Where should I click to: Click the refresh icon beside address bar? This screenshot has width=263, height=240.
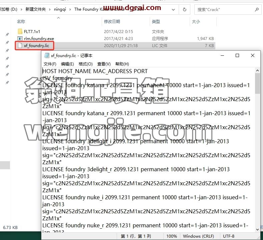pos(185,10)
